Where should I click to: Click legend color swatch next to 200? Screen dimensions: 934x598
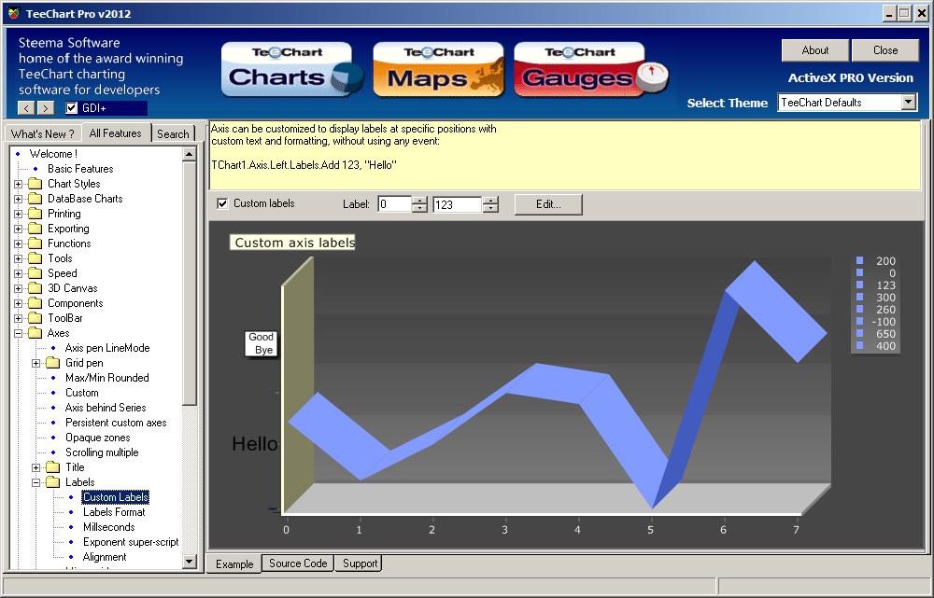(x=859, y=260)
